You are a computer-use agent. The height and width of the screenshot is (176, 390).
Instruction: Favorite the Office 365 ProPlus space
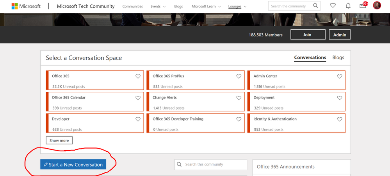[x=239, y=76]
